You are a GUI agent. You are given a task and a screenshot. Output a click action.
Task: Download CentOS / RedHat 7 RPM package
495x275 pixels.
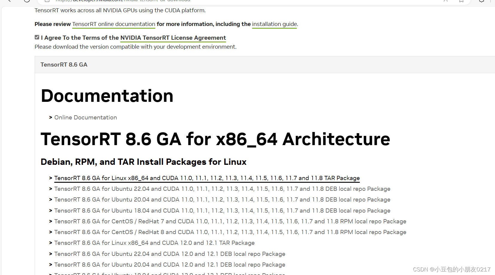pos(230,222)
